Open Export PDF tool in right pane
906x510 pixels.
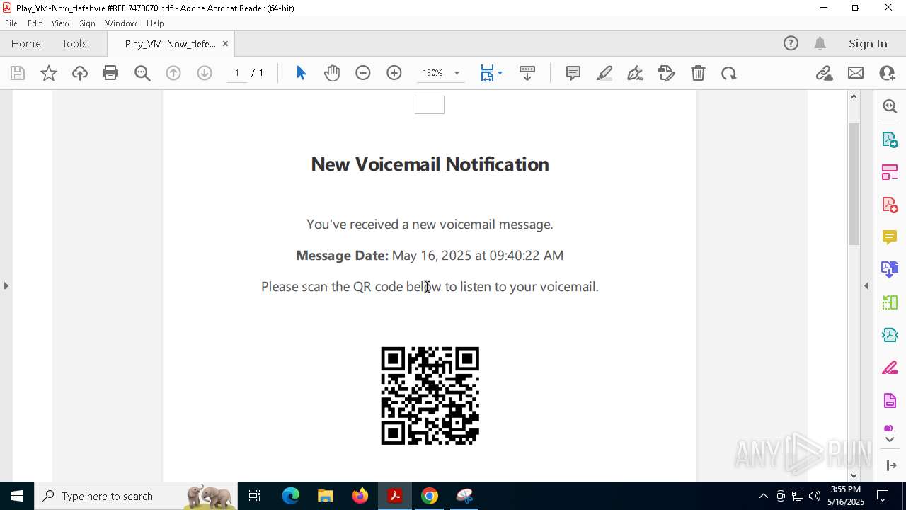click(890, 140)
